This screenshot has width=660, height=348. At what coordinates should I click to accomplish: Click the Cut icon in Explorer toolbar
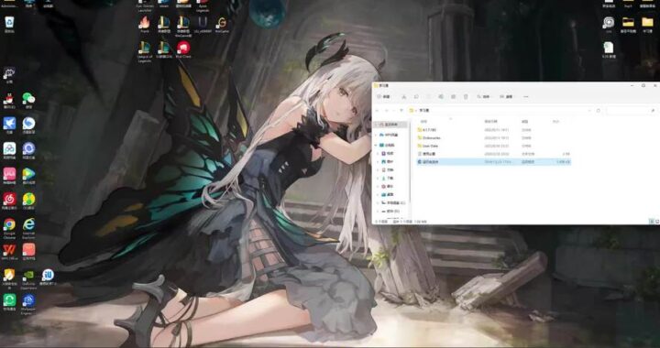[x=404, y=97]
